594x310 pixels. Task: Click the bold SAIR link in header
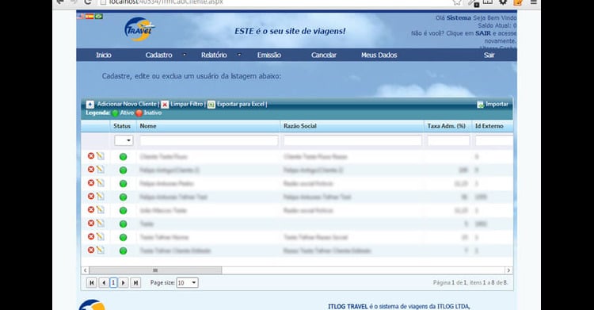click(x=483, y=33)
